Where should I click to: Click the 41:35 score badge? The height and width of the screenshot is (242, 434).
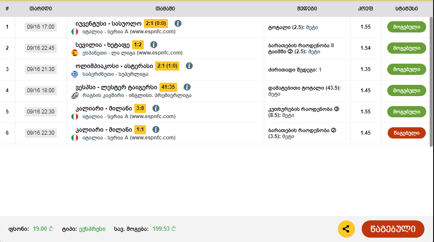click(168, 87)
